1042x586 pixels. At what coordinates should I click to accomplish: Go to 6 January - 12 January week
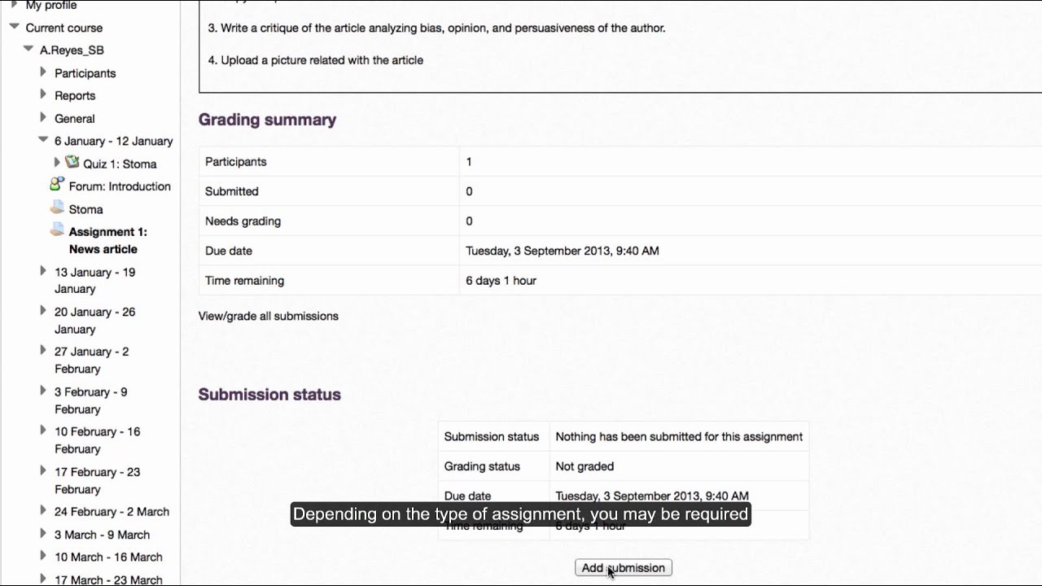tap(114, 142)
